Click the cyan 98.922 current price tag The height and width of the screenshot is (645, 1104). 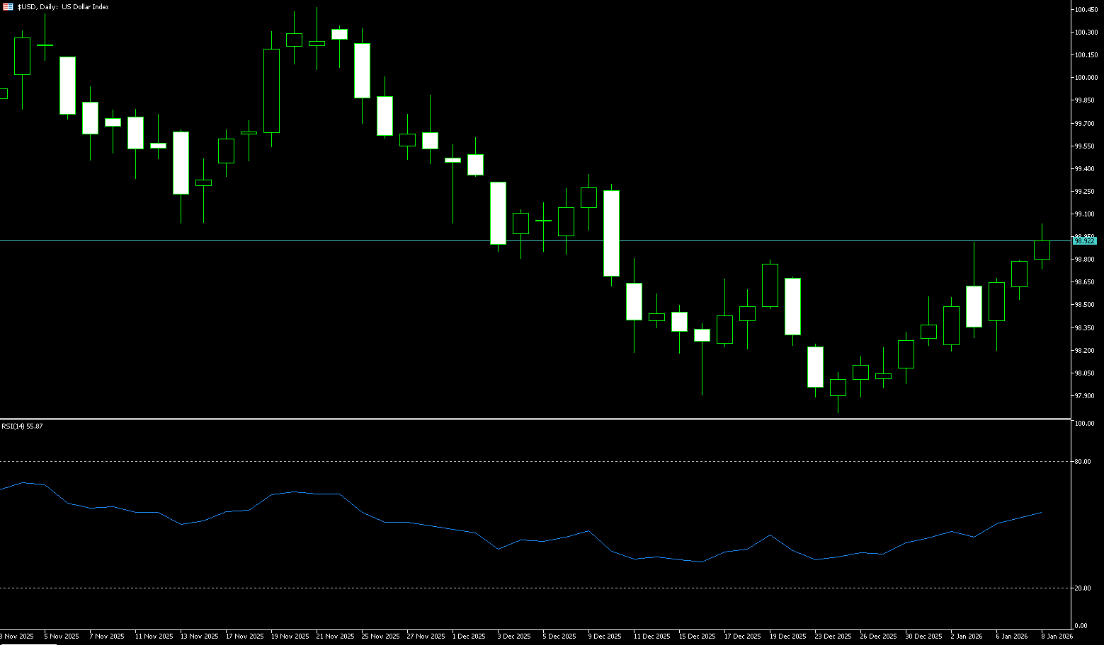[x=1084, y=241]
